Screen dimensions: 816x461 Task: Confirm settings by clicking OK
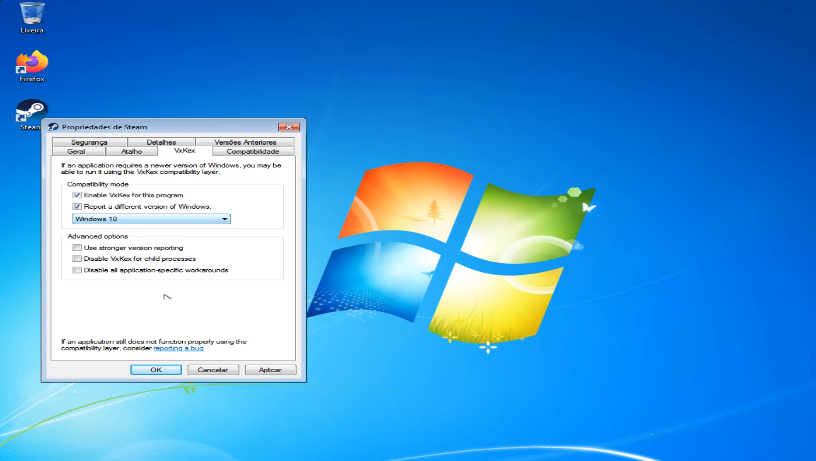156,370
